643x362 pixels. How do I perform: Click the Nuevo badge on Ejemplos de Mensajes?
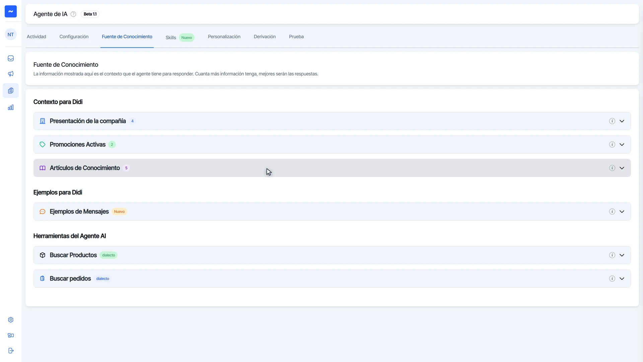[x=119, y=212]
